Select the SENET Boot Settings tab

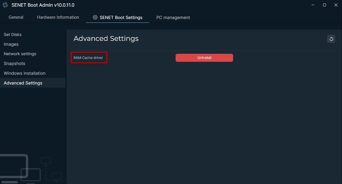[117, 17]
